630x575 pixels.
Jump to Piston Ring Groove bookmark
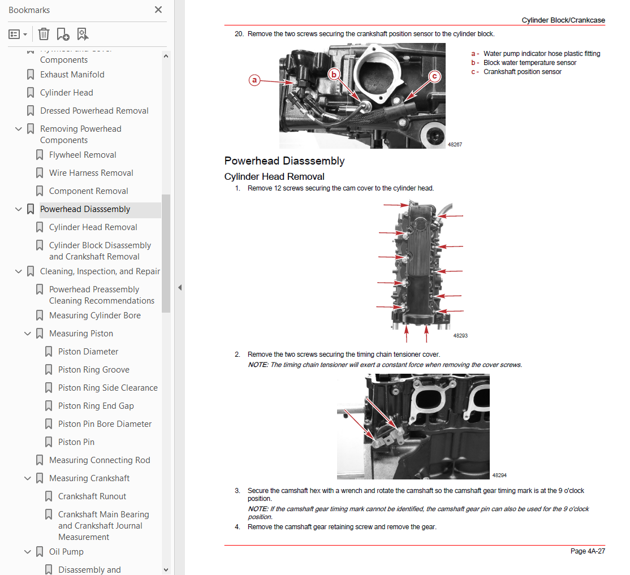click(x=94, y=370)
